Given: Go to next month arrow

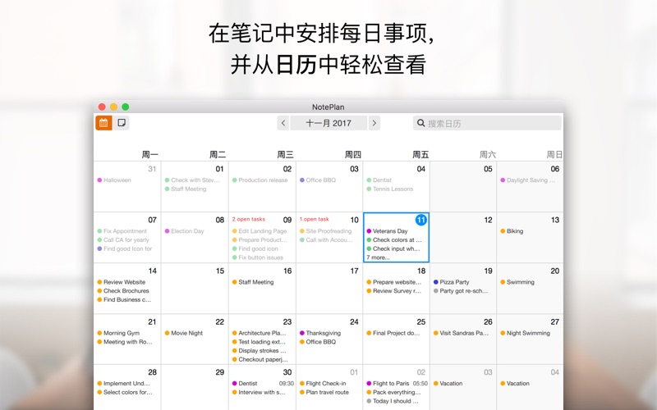Looking at the screenshot, I should tap(374, 123).
